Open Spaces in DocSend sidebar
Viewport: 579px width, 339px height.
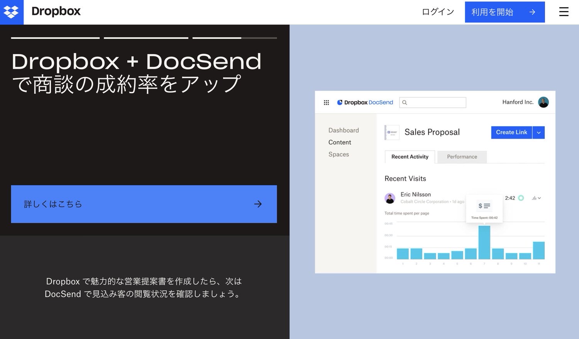[x=339, y=154]
